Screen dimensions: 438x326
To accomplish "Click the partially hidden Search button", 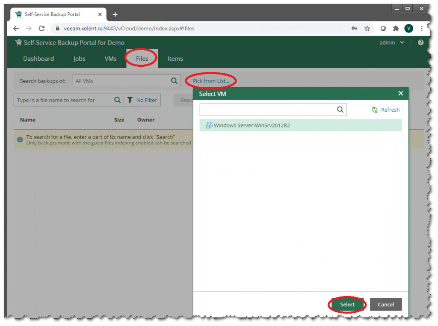I will tap(183, 100).
